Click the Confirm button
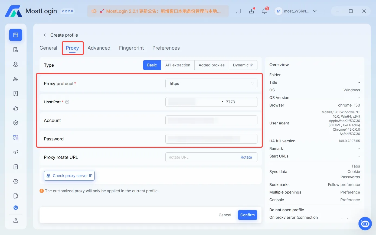The width and height of the screenshot is (376, 235). 247,215
